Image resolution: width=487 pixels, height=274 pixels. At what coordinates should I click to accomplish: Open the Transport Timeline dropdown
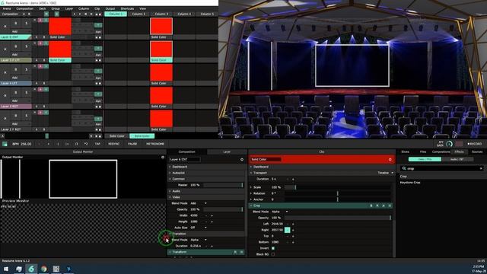(x=386, y=173)
